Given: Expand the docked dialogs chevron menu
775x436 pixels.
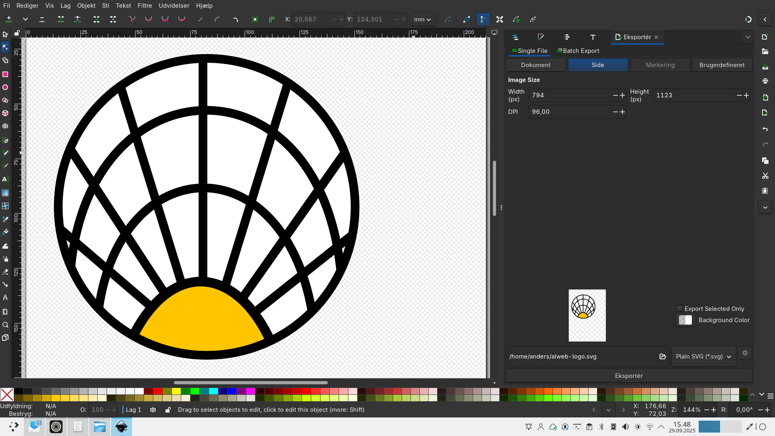Looking at the screenshot, I should pos(748,37).
